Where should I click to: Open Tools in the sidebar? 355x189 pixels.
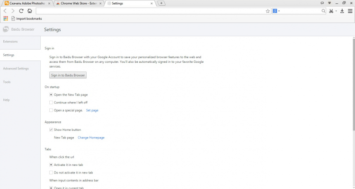click(x=7, y=82)
